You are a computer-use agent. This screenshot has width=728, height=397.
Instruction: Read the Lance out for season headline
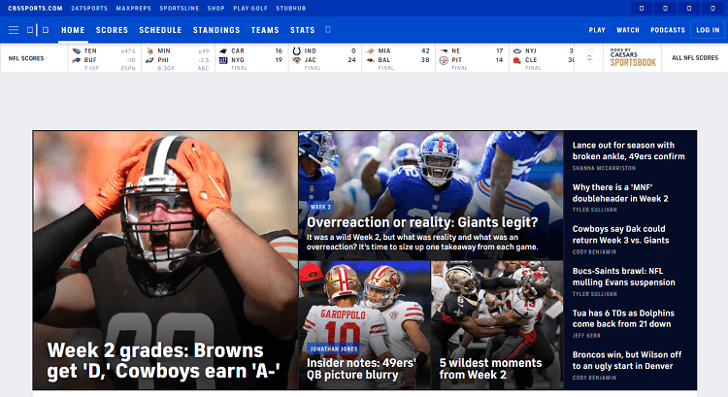pyautogui.click(x=628, y=149)
